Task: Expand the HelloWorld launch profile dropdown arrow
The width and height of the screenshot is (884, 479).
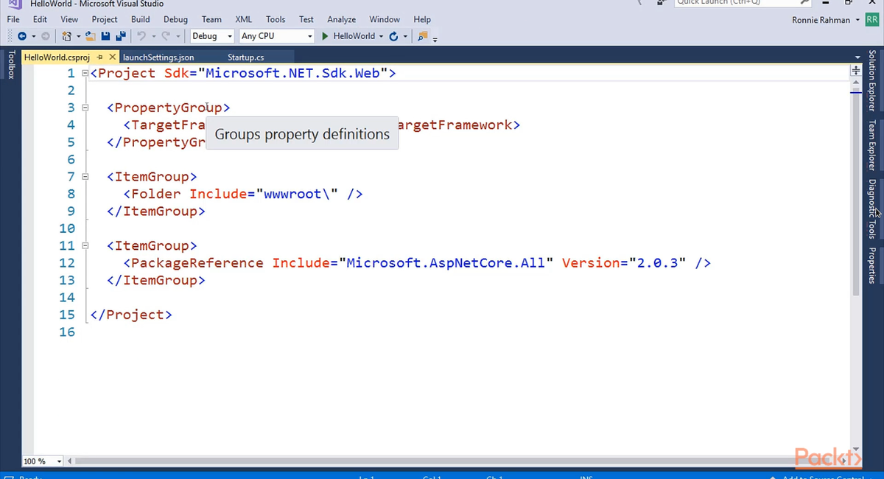Action: click(x=381, y=36)
